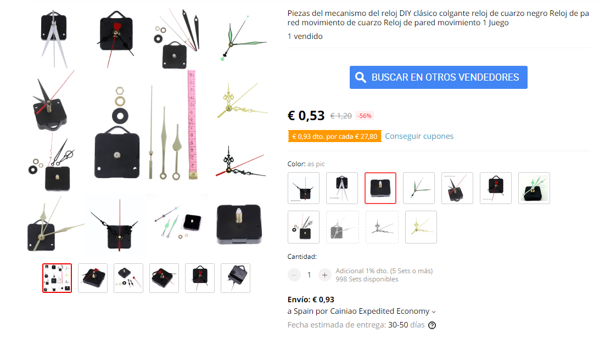Select the variant with washers and scissors hands

[304, 227]
